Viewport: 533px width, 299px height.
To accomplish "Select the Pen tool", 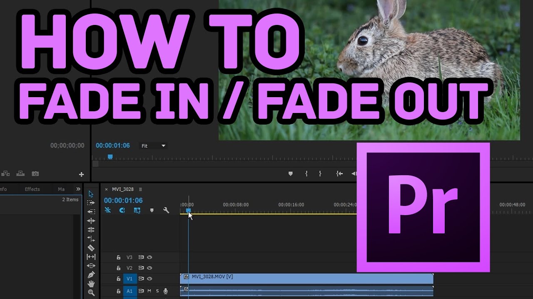I will pyautogui.click(x=91, y=275).
